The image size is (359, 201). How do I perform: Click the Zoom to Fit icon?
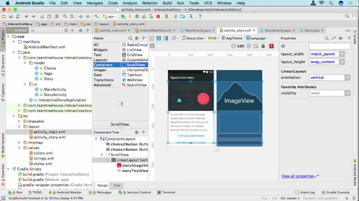click(256, 46)
